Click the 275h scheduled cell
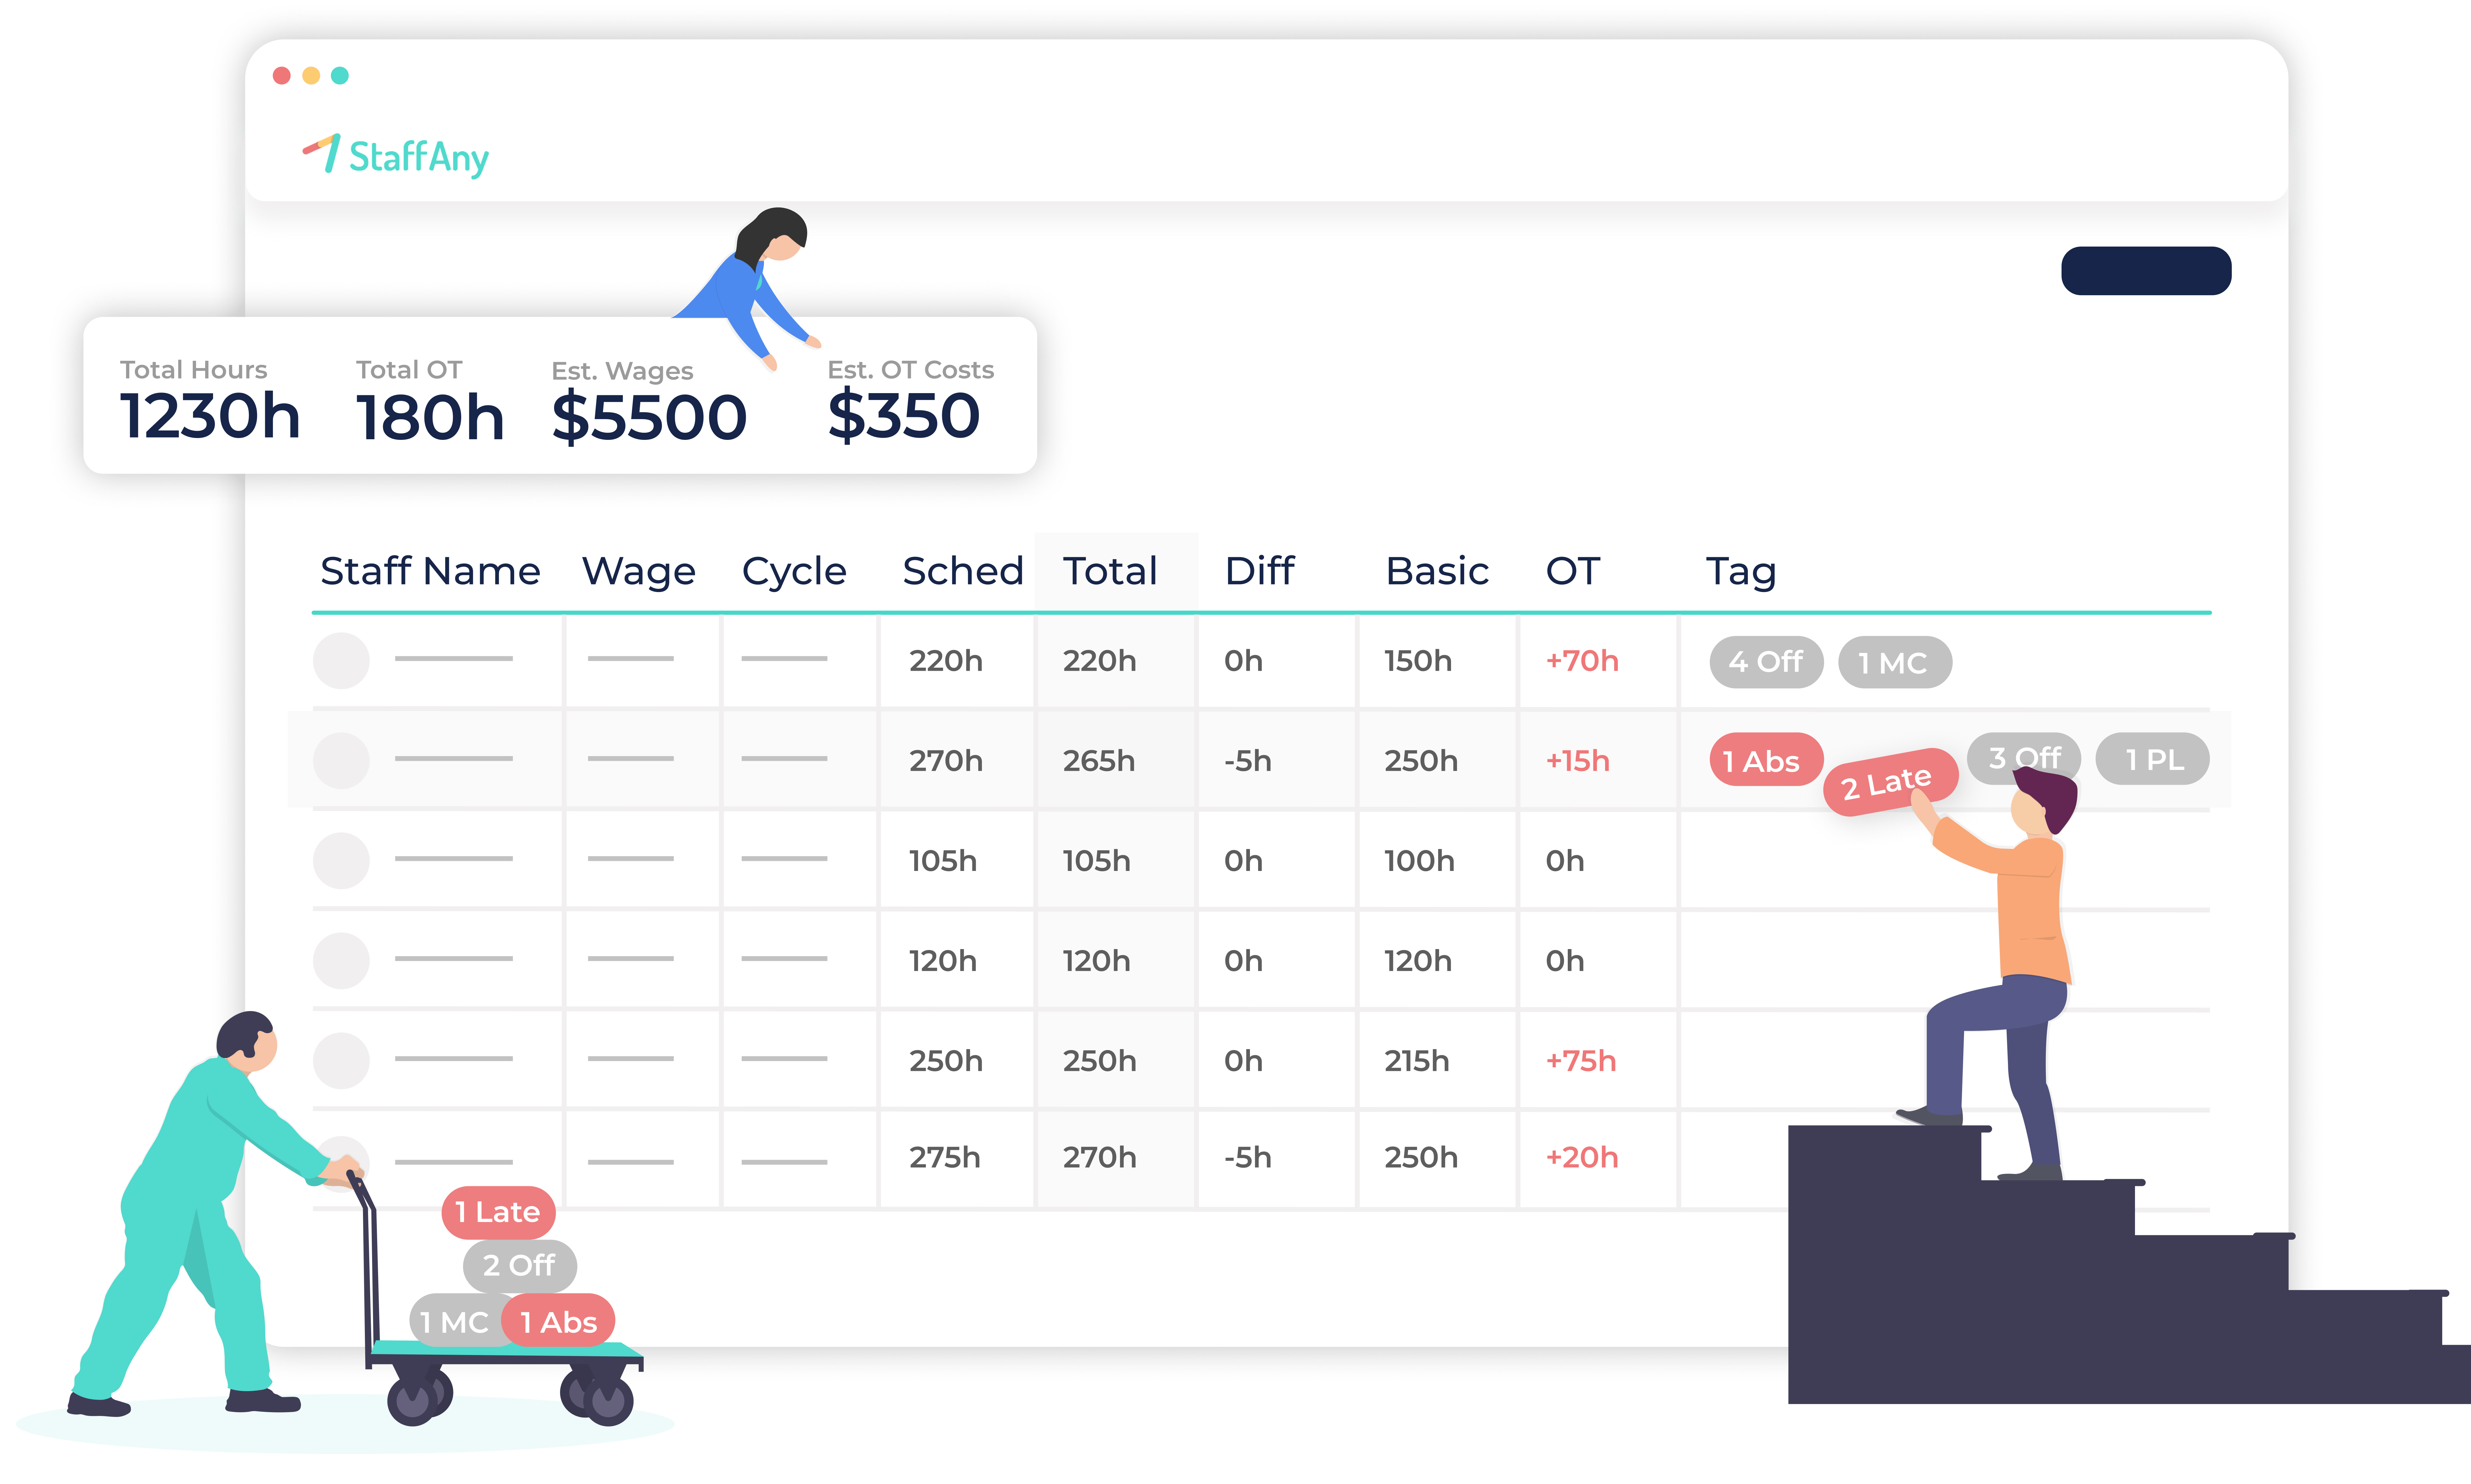 945,1157
